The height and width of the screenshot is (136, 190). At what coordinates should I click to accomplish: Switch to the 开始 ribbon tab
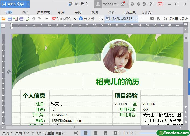[x=9, y=12]
